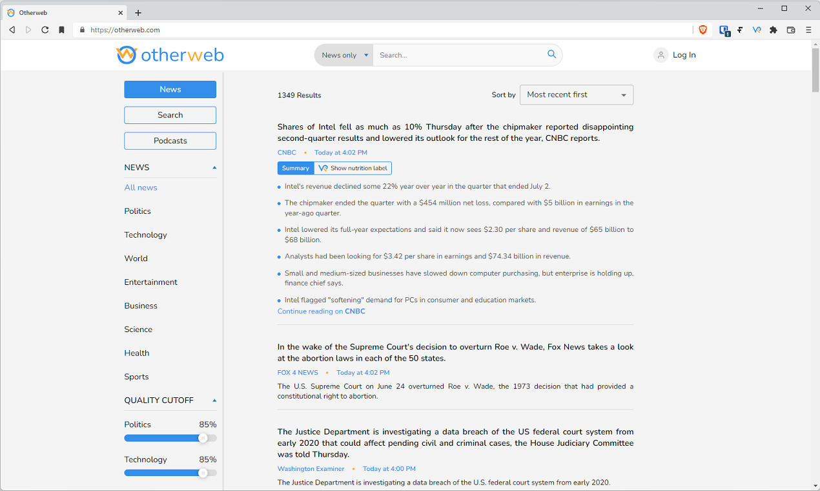Click the browser forward arrow
The image size is (820, 491).
pos(28,30)
